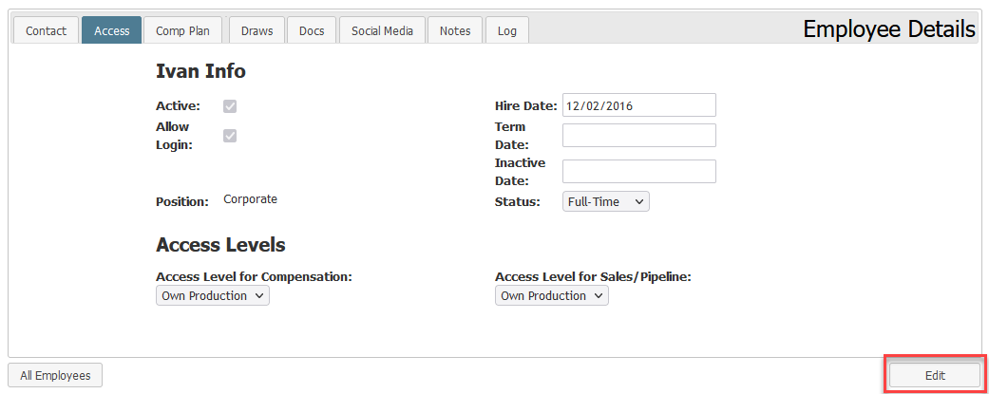This screenshot has height=394, width=989.
Task: Show the Log tab
Action: (x=507, y=30)
